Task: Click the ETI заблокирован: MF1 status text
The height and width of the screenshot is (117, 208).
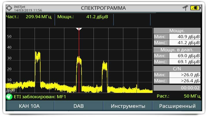Action: click(x=40, y=97)
